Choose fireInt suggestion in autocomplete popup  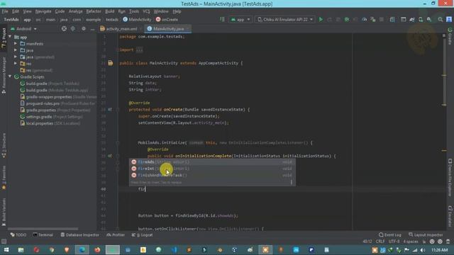(212, 169)
